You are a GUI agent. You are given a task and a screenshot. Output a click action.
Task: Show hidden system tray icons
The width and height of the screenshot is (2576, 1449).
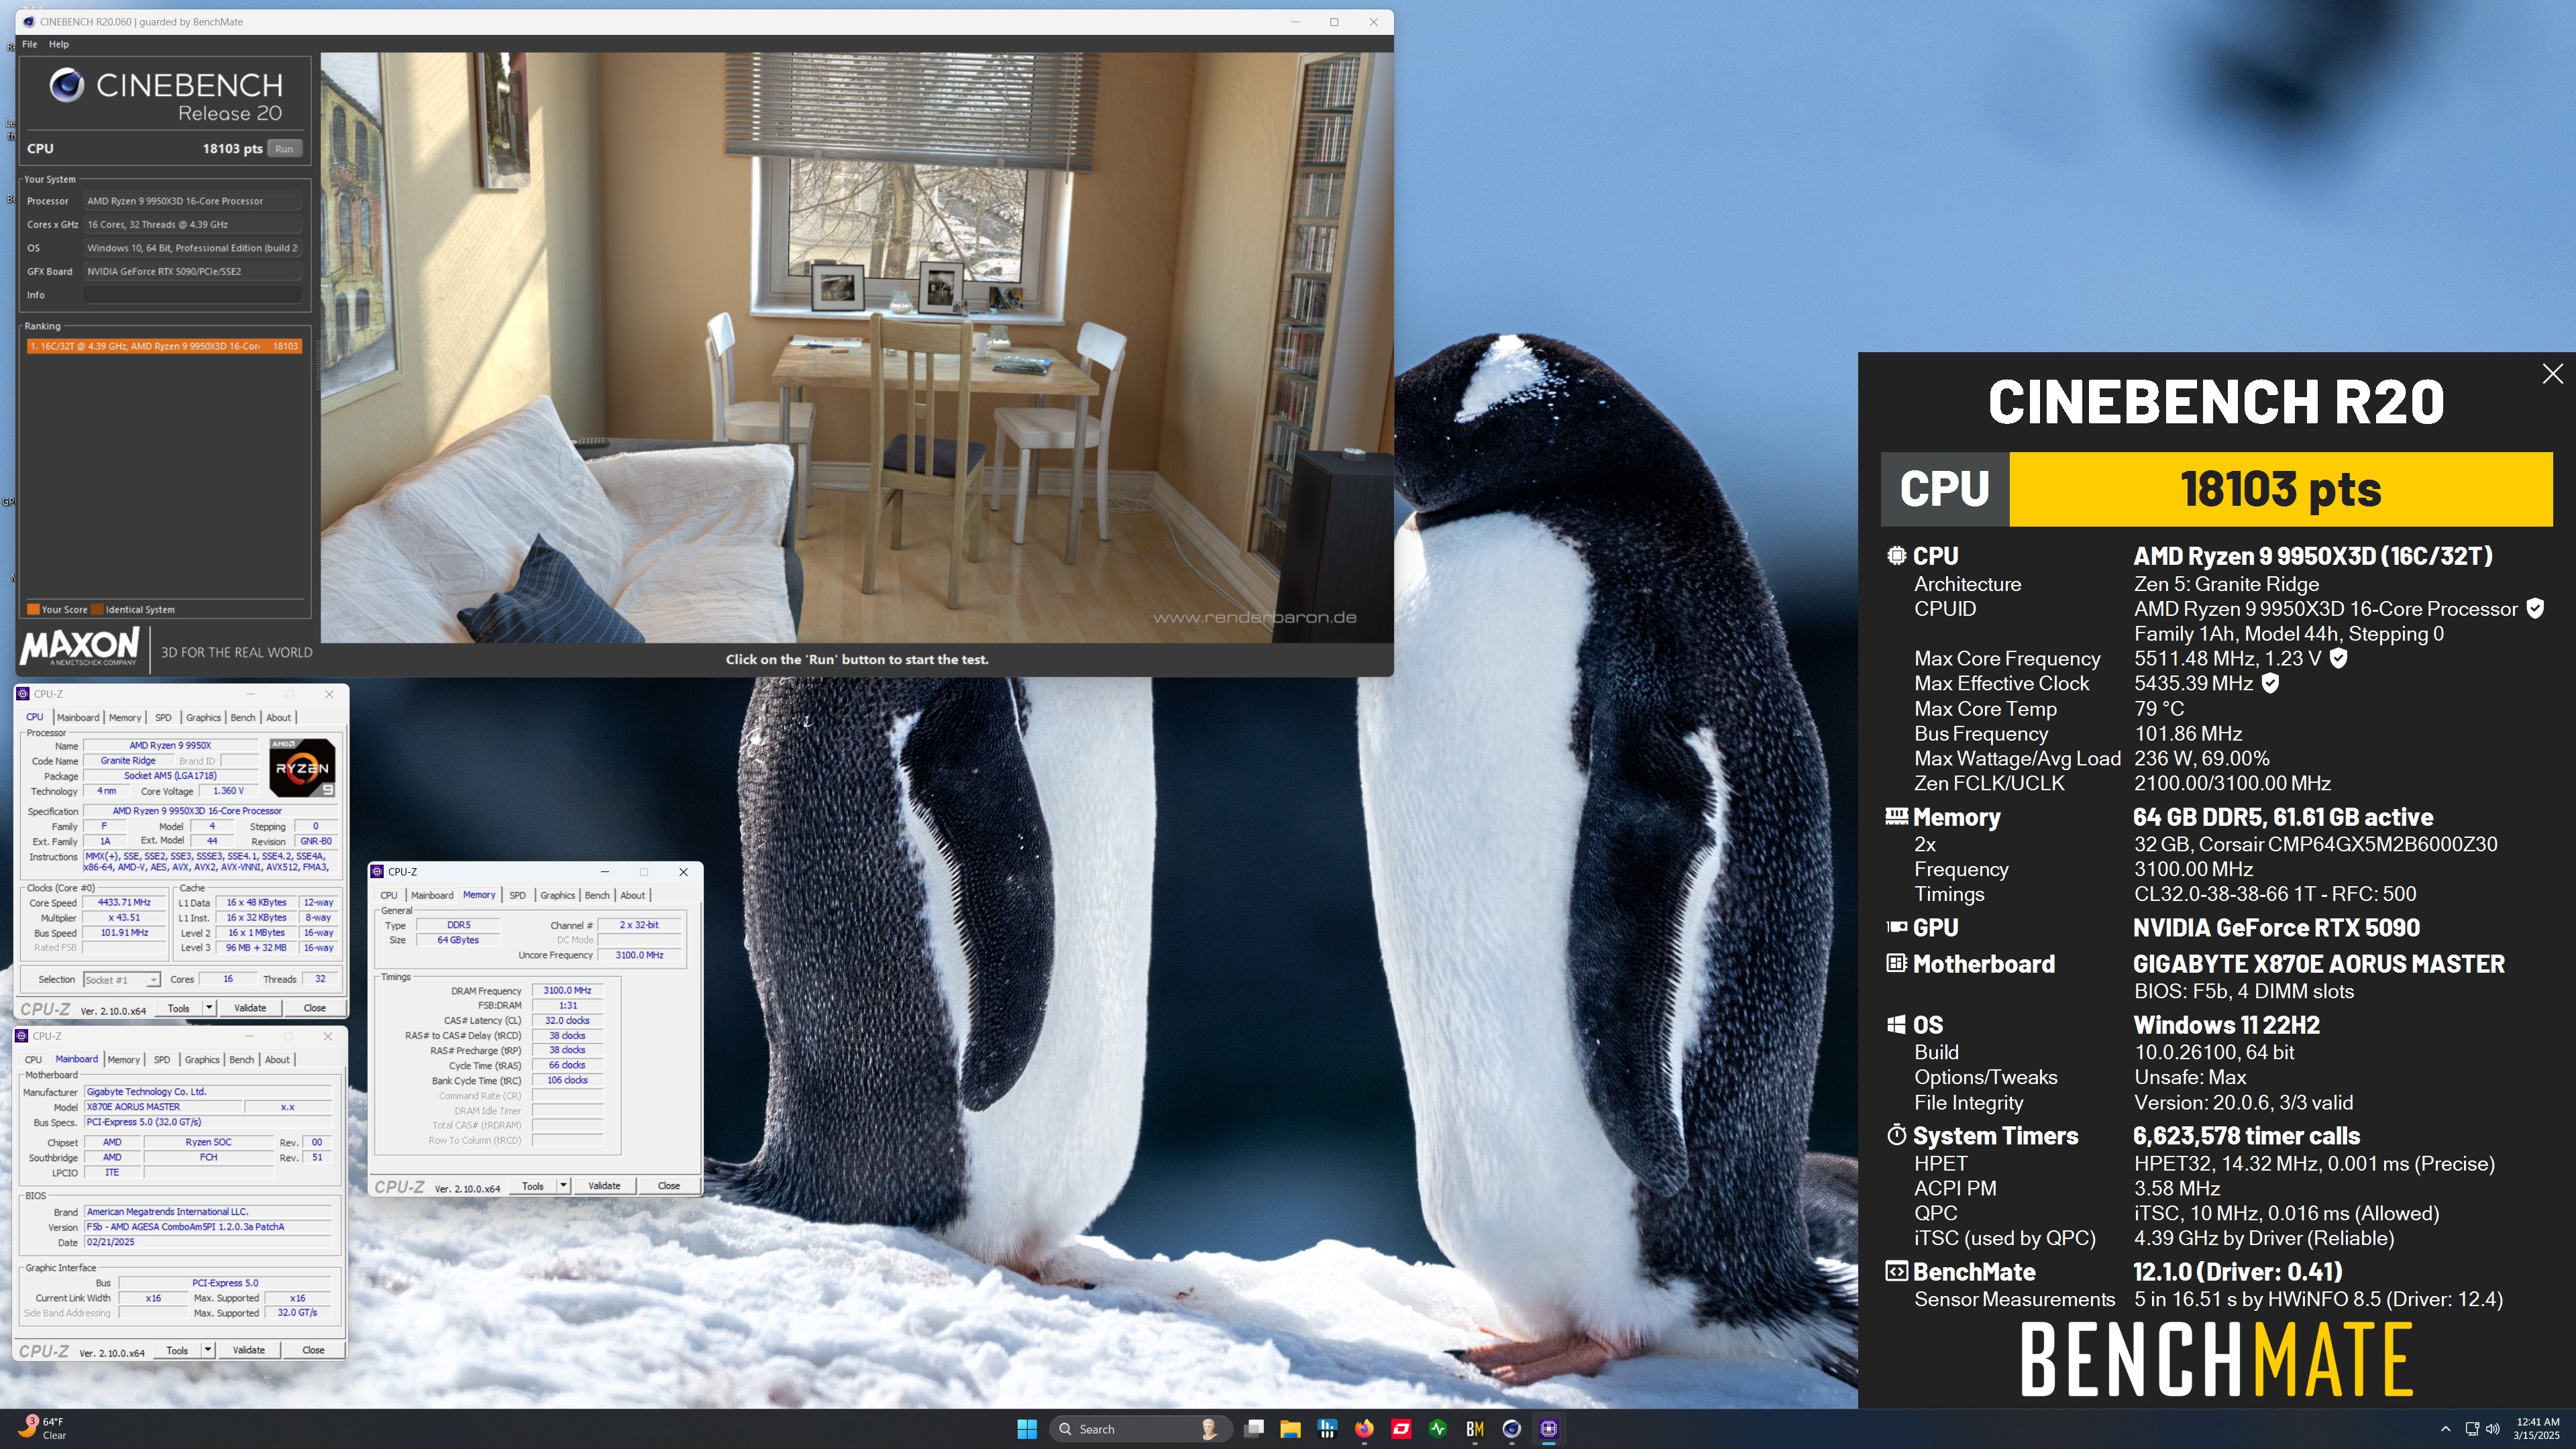pyautogui.click(x=2445, y=1429)
